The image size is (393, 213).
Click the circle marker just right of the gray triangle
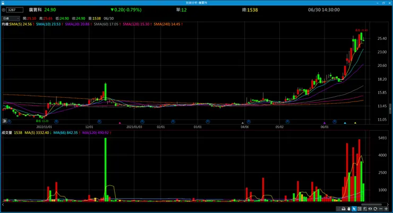coord(249,122)
